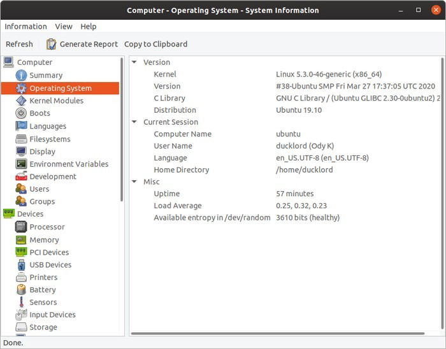Click the sidebar vertical scrollbar
This screenshot has height=349, width=446.
pyautogui.click(x=122, y=127)
